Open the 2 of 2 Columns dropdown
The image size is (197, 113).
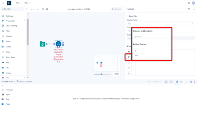click(154, 82)
